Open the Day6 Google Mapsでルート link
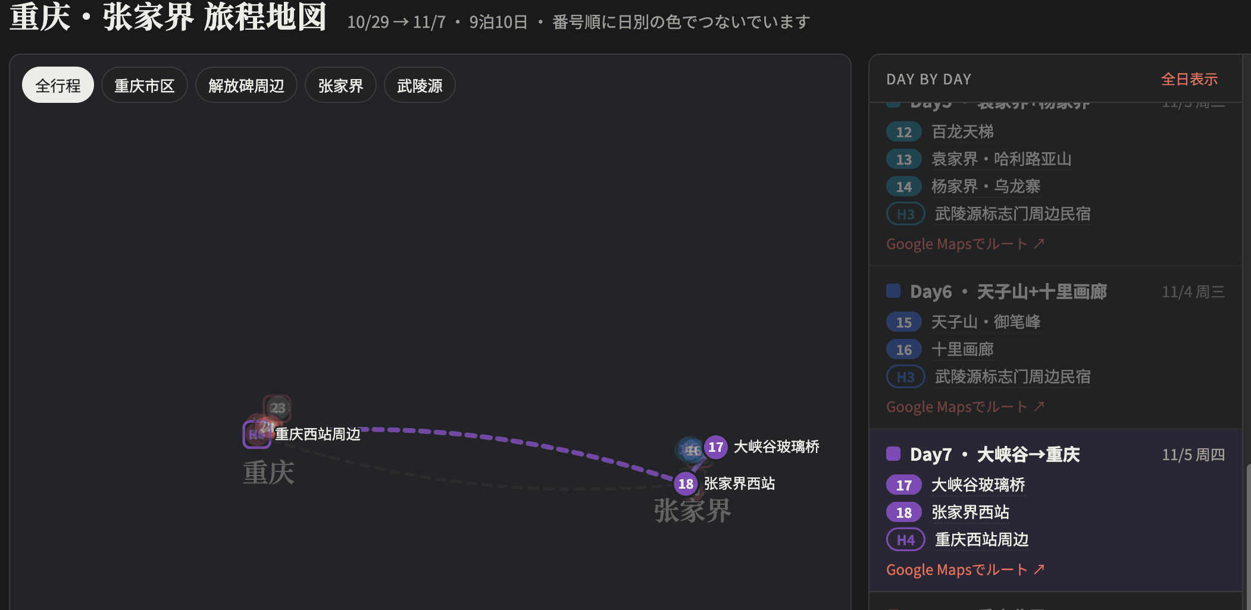1251x610 pixels. pos(965,407)
